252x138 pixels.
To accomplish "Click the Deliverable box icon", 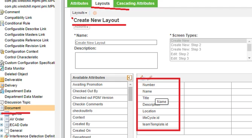I will pyautogui.click(x=2, y=80).
